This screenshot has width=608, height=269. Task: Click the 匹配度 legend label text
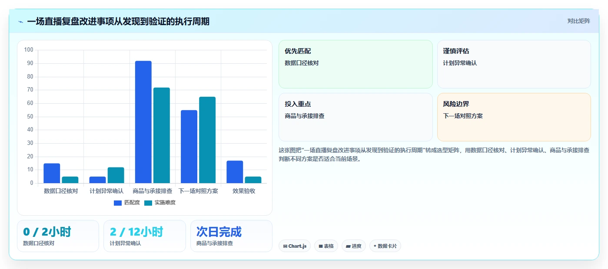(132, 203)
